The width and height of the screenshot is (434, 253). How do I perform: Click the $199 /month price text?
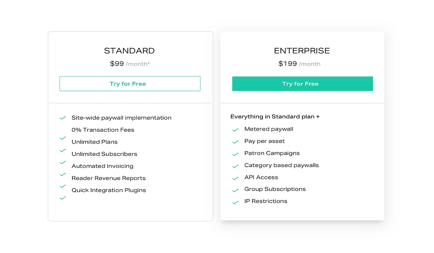299,64
